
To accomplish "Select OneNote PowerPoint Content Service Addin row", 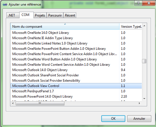I will [76, 54].
